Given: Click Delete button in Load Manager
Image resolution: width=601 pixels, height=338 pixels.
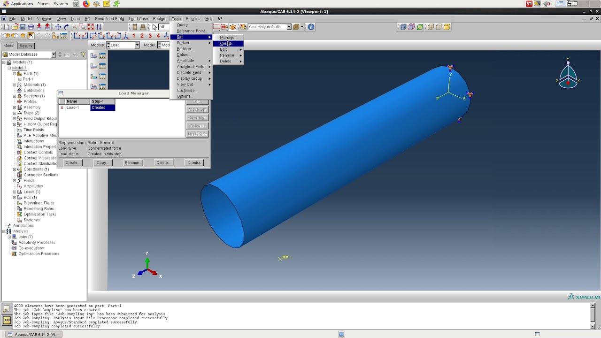Looking at the screenshot, I should [162, 162].
